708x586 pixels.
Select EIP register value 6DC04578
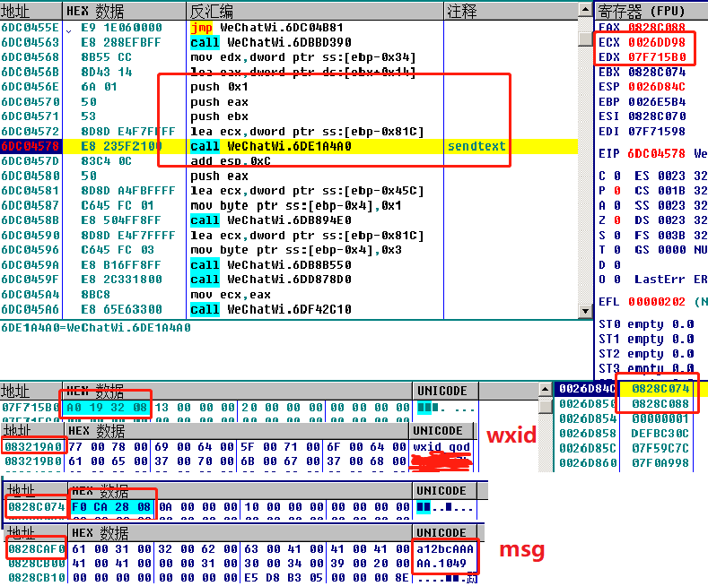pos(657,154)
